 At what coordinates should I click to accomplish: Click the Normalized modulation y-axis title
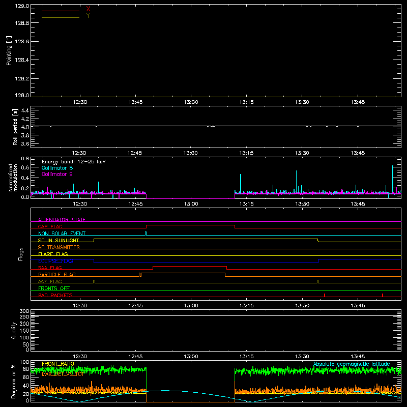click(x=13, y=178)
